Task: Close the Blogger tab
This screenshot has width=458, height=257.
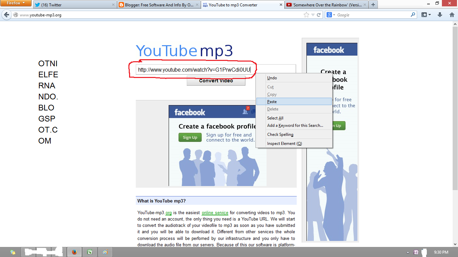Action: pyautogui.click(x=197, y=5)
